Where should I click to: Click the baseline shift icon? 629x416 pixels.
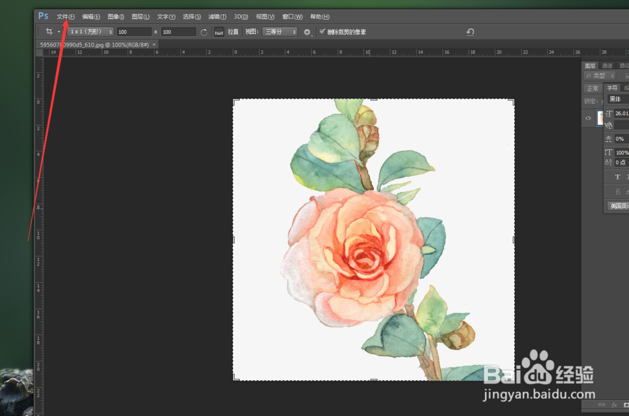[x=608, y=162]
